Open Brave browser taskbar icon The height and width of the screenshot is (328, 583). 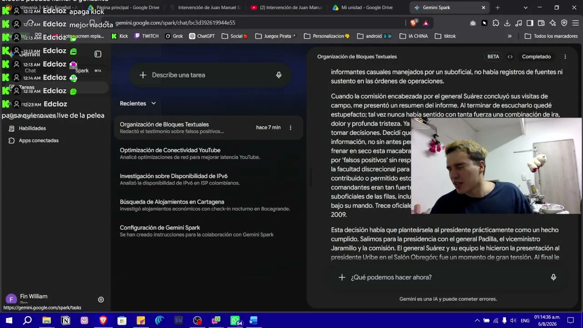click(103, 321)
